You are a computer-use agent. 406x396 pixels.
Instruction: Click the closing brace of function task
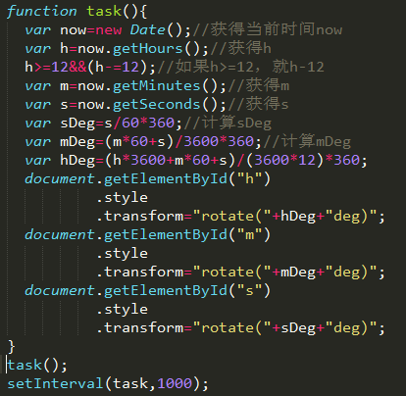point(12,346)
